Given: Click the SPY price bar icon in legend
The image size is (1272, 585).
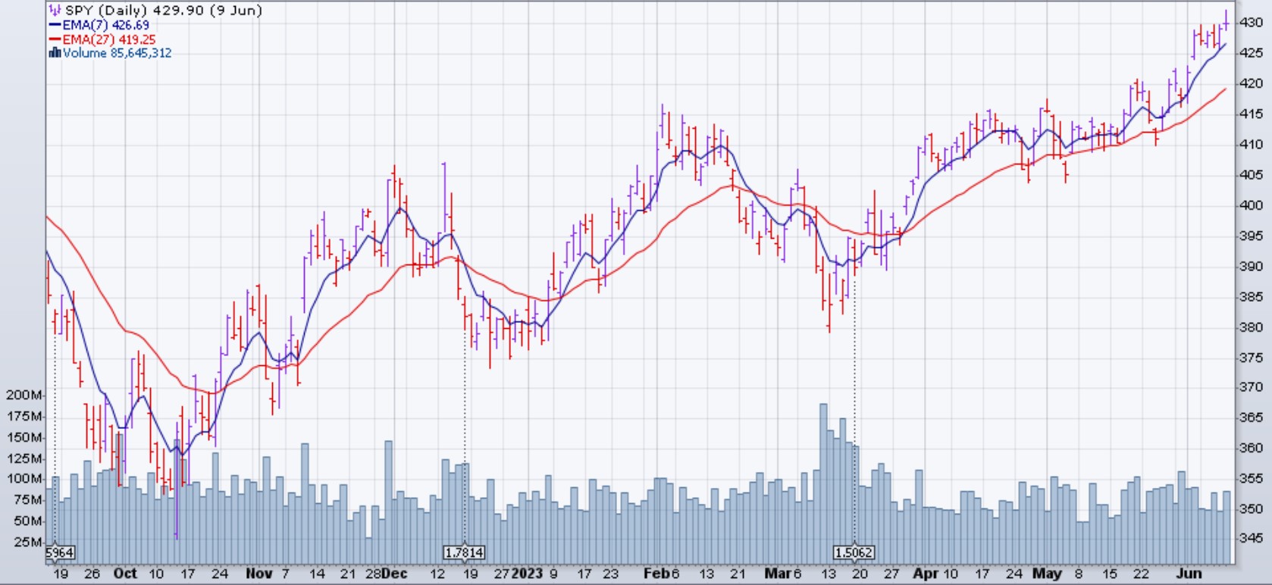Looking at the screenshot, I should pyautogui.click(x=55, y=11).
